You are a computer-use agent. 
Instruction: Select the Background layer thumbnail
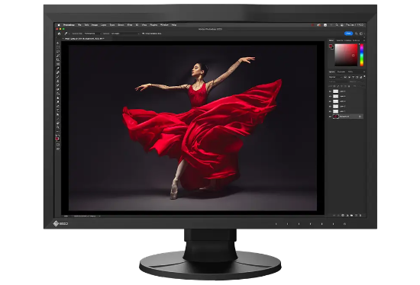[x=336, y=117]
